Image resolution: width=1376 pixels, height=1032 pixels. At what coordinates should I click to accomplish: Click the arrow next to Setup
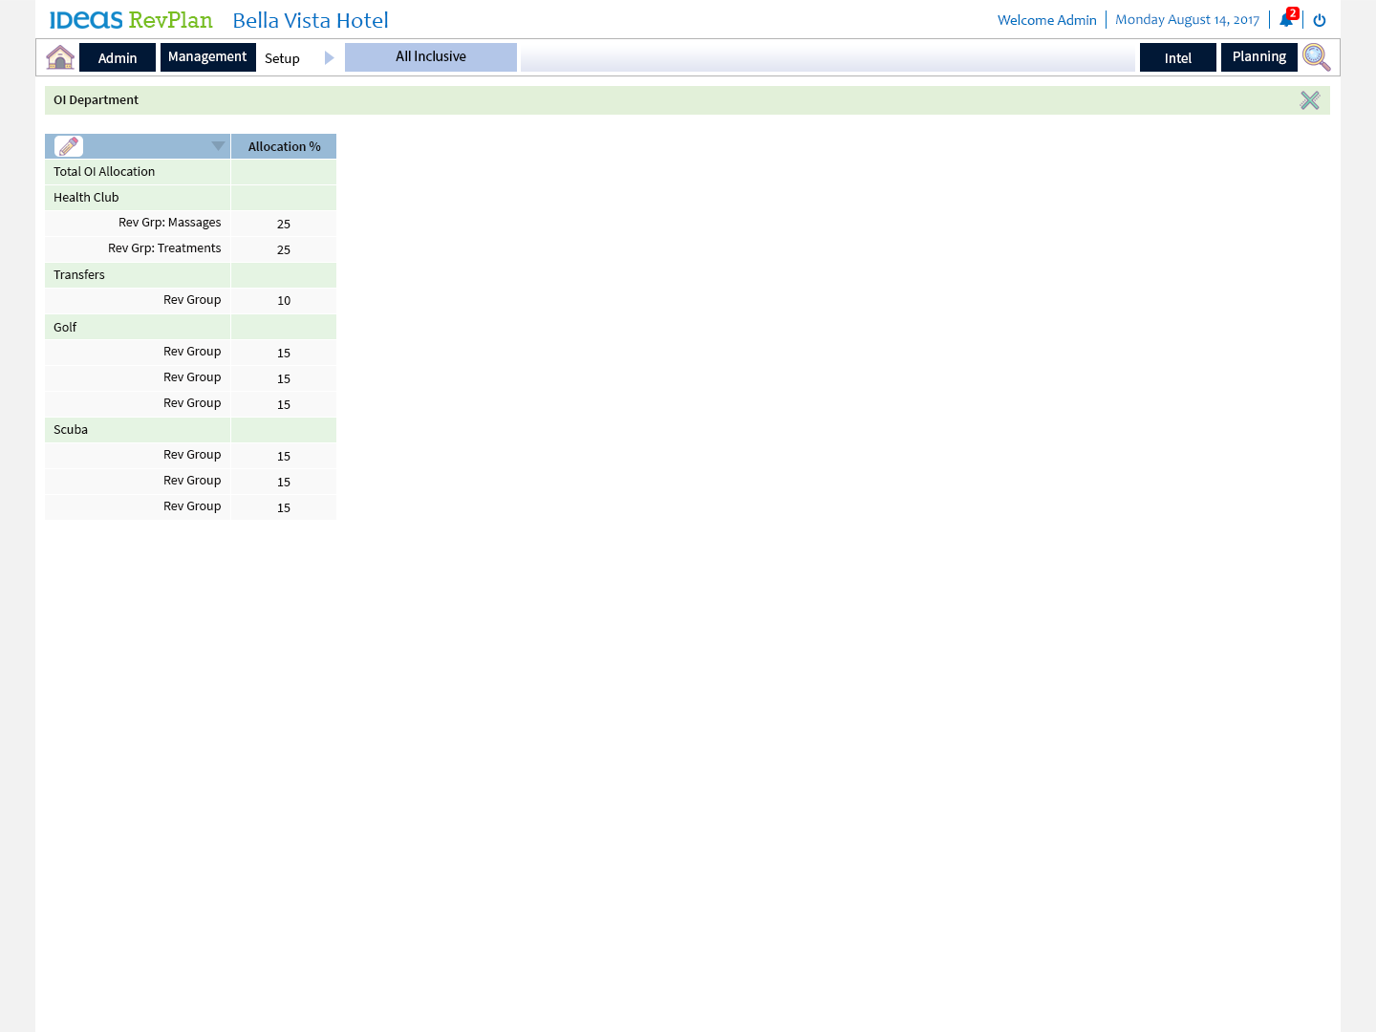pos(329,58)
